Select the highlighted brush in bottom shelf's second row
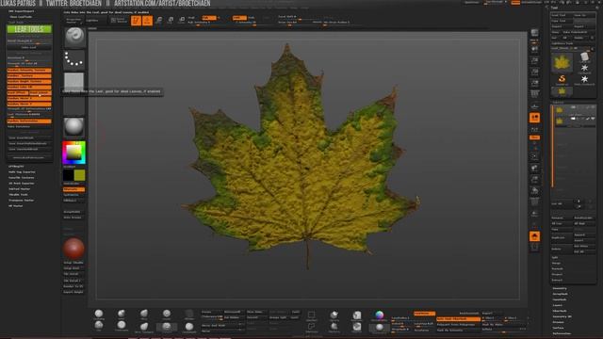The height and width of the screenshot is (339, 603). coord(167,327)
